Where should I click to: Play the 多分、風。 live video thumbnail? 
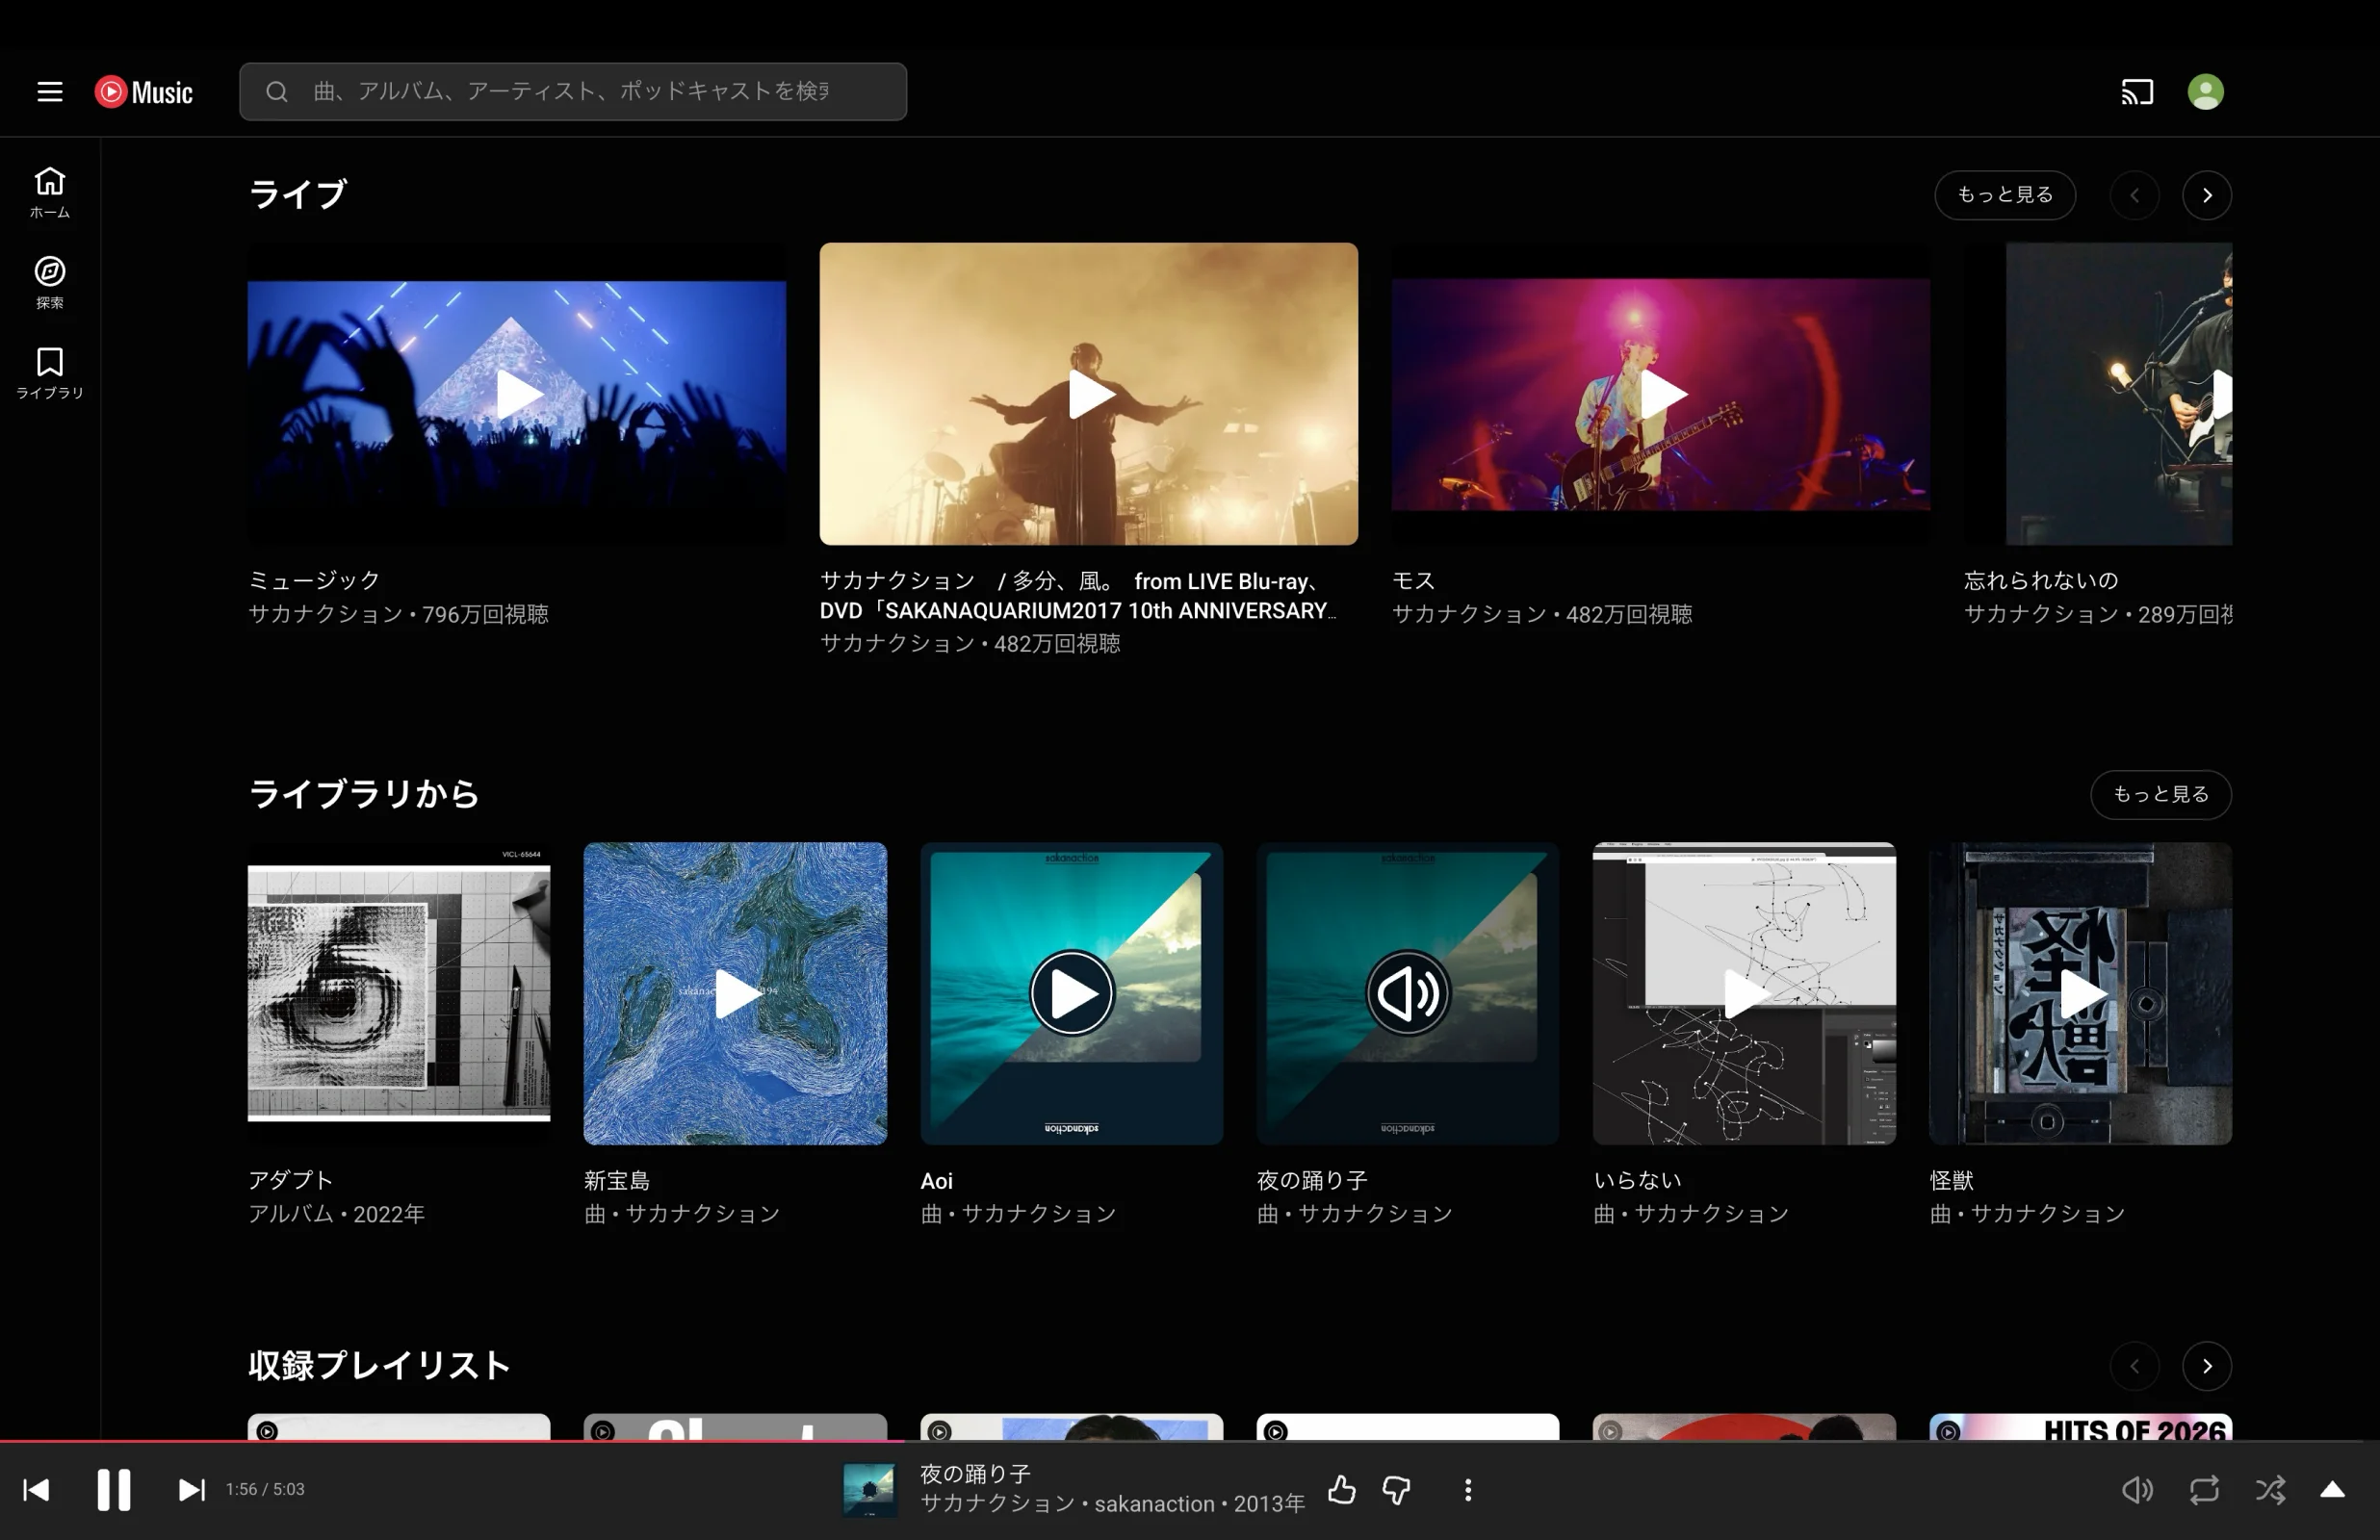coord(1089,394)
